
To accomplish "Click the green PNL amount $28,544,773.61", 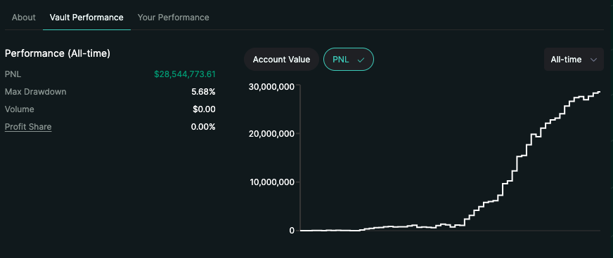I will (184, 74).
